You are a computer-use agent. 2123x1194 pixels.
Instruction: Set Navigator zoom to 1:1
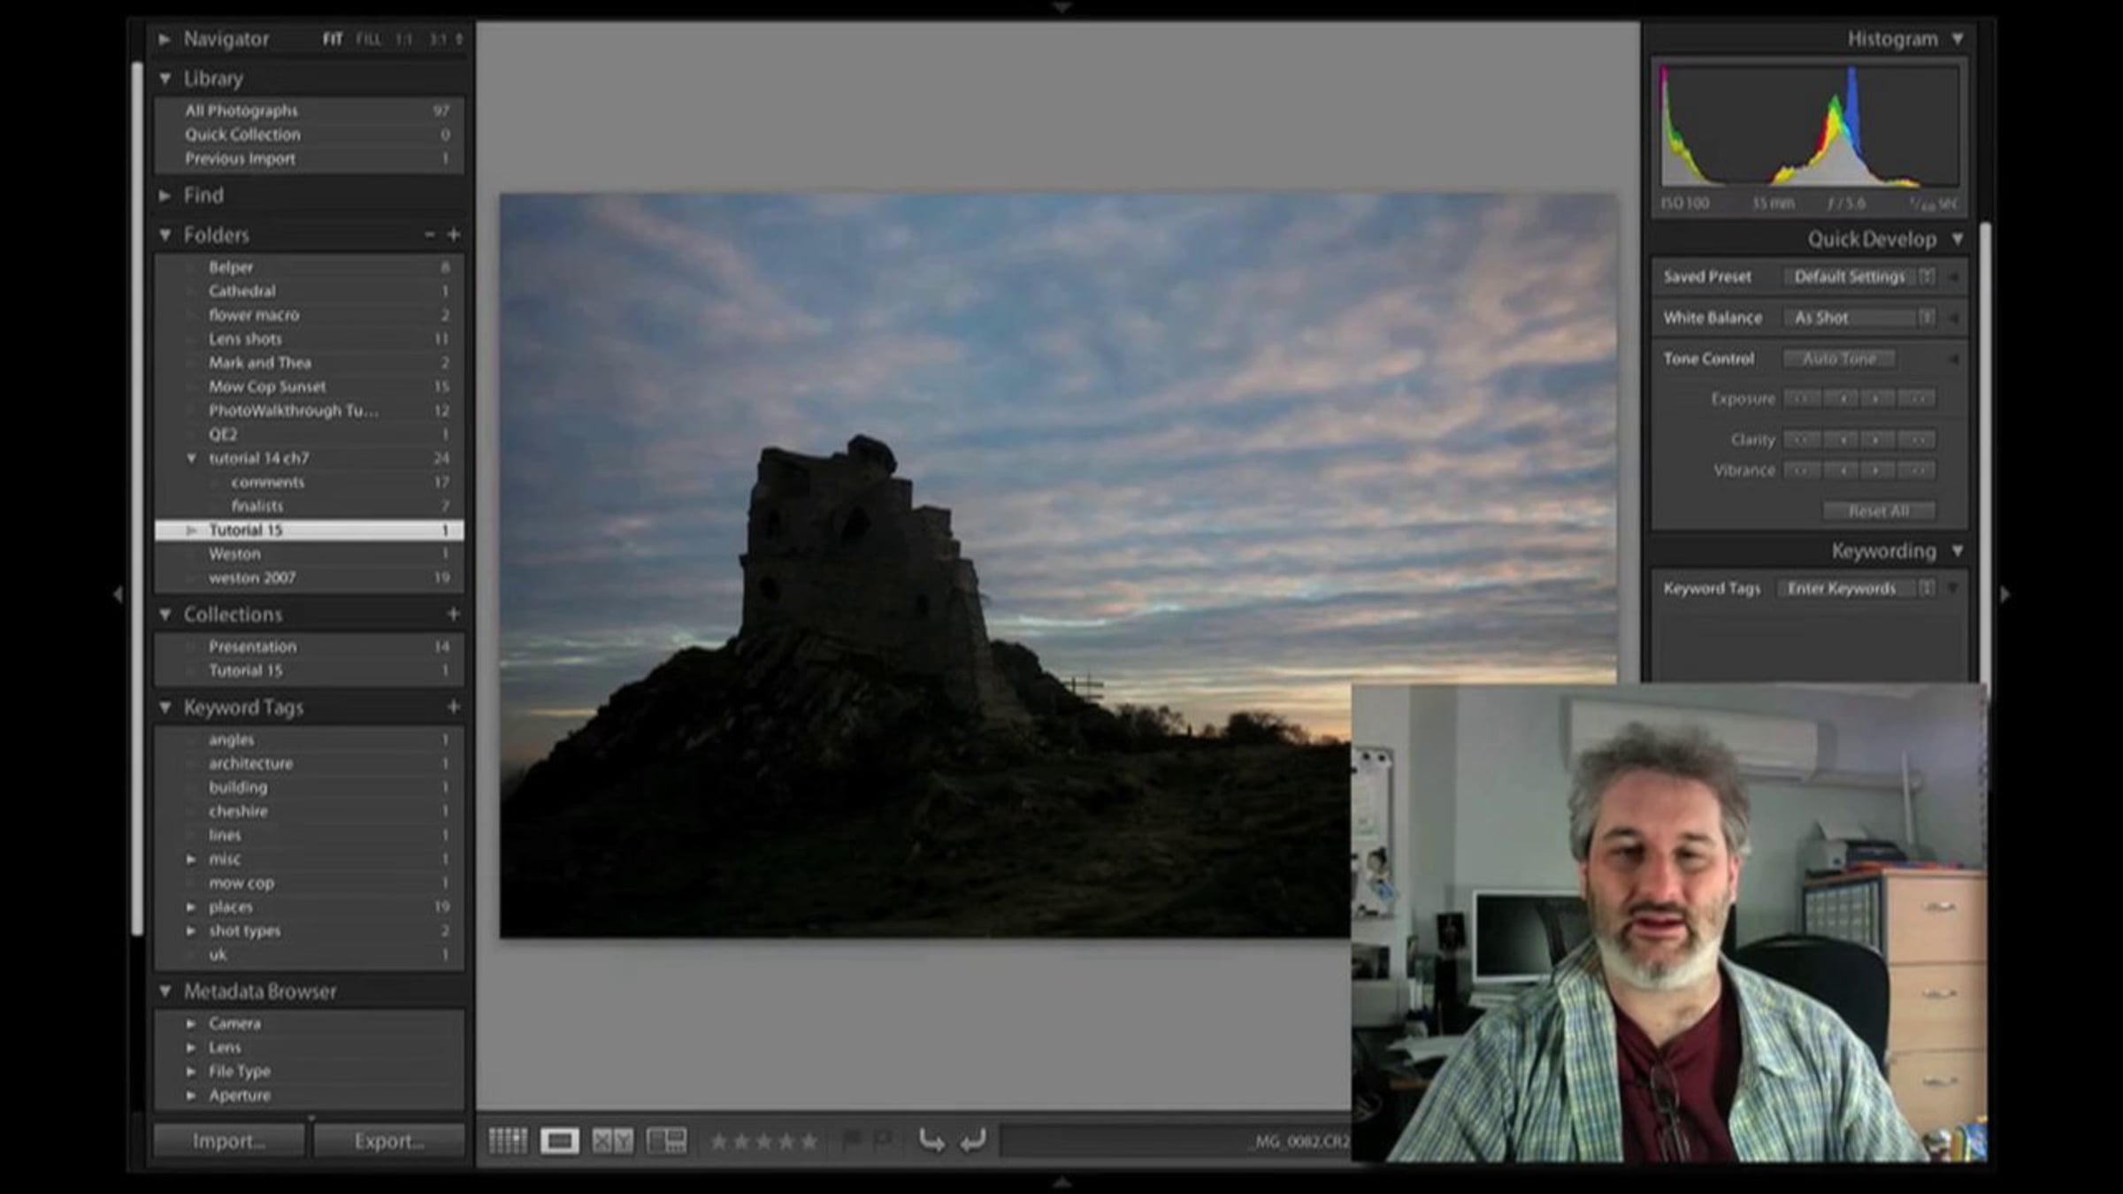click(404, 40)
